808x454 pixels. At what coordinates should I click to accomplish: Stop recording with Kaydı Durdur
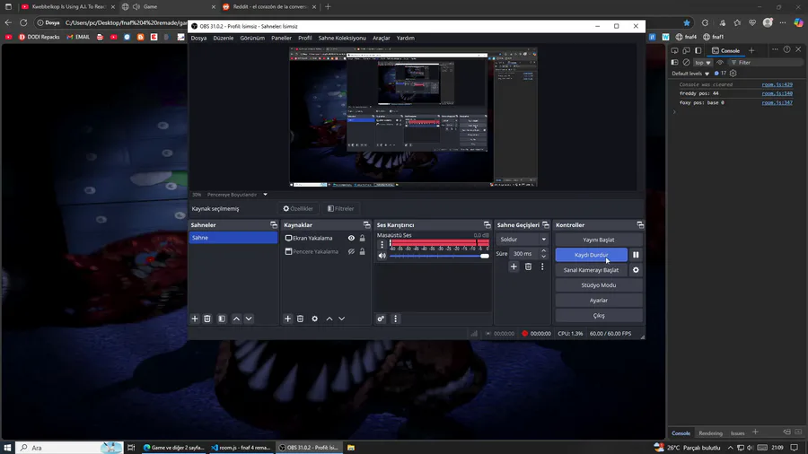point(592,255)
